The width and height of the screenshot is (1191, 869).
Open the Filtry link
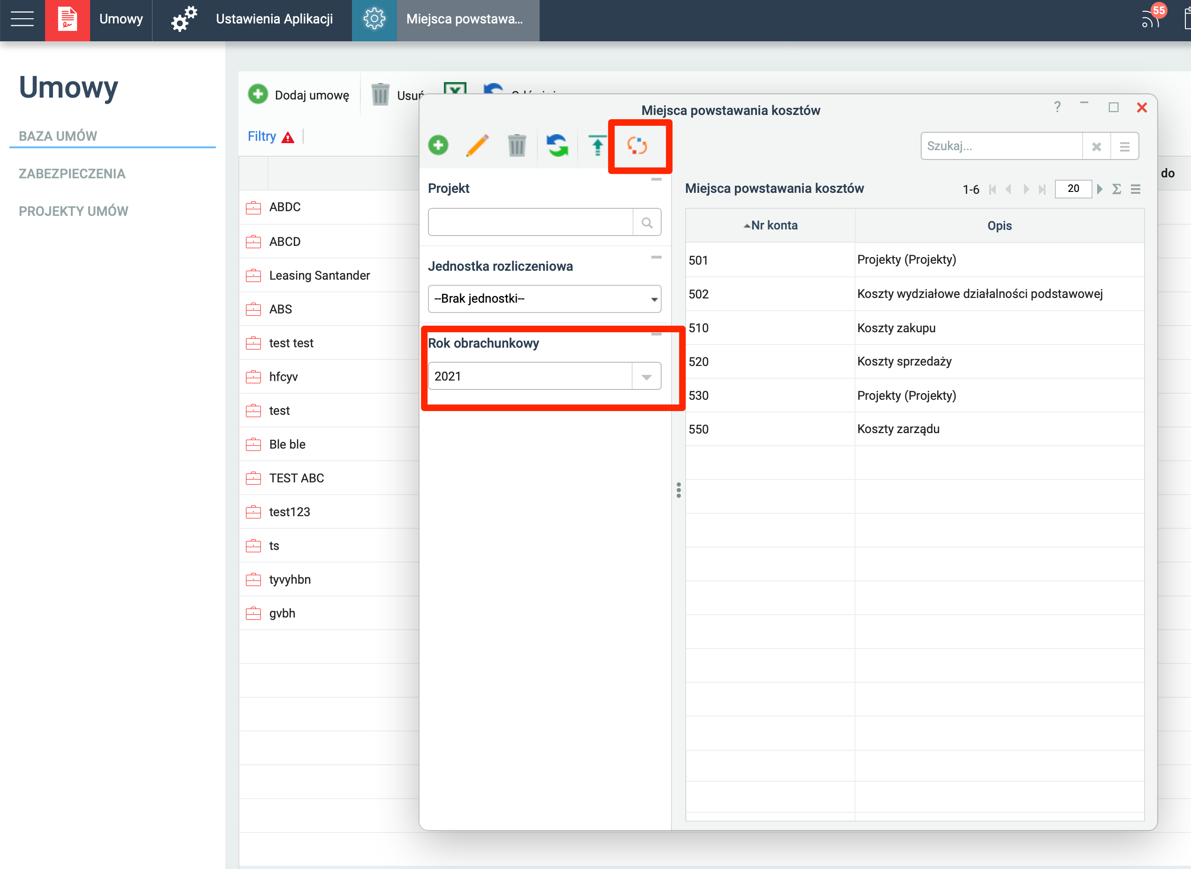[x=262, y=137]
